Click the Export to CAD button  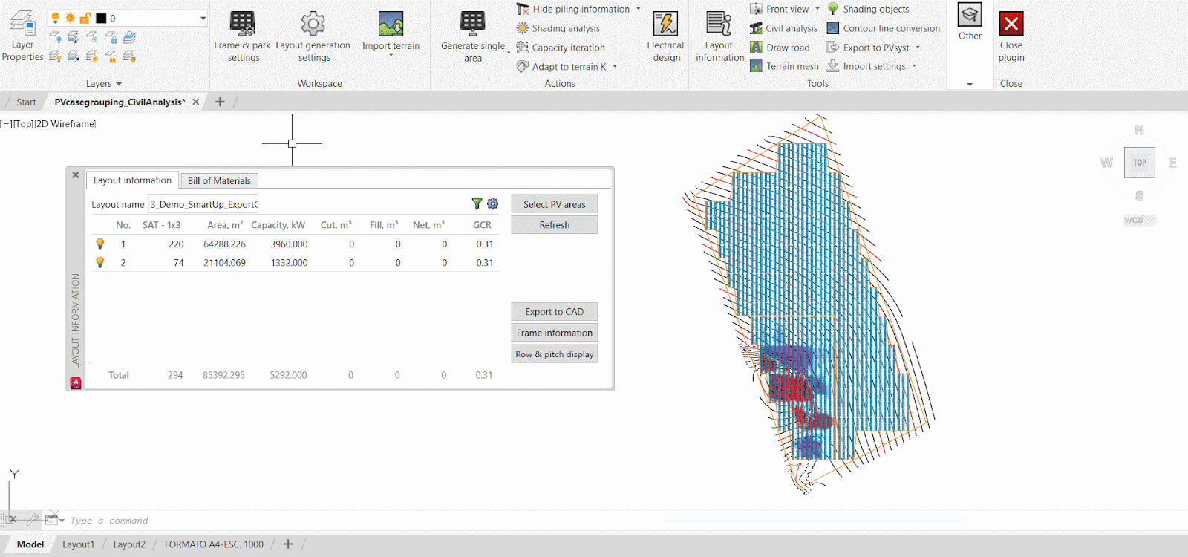554,312
